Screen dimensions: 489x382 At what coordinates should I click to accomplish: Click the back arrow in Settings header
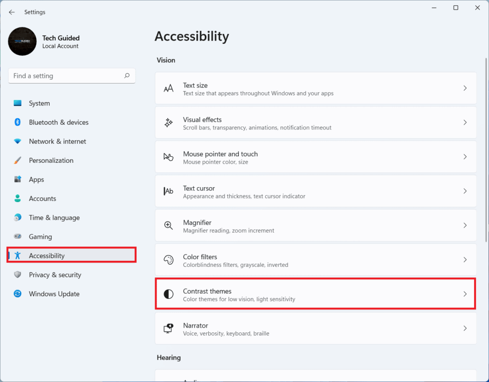coord(12,12)
